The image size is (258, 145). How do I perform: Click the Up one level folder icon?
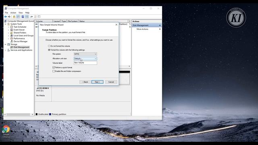click(x=14, y=17)
